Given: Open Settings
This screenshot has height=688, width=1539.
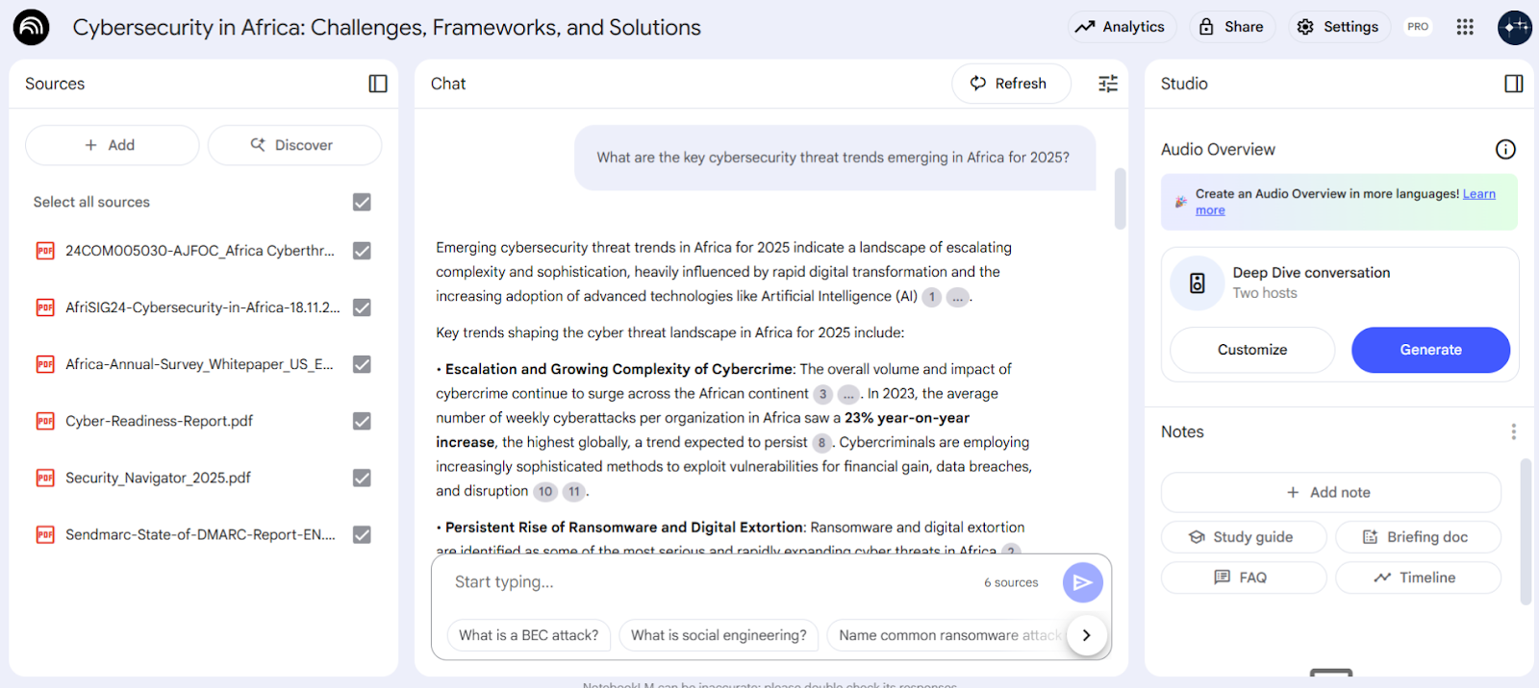Looking at the screenshot, I should pyautogui.click(x=1339, y=27).
